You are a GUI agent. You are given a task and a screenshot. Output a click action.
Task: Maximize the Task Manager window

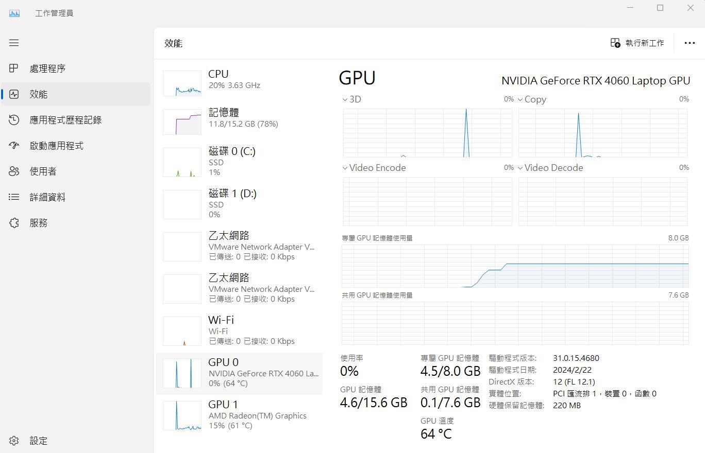click(x=660, y=8)
